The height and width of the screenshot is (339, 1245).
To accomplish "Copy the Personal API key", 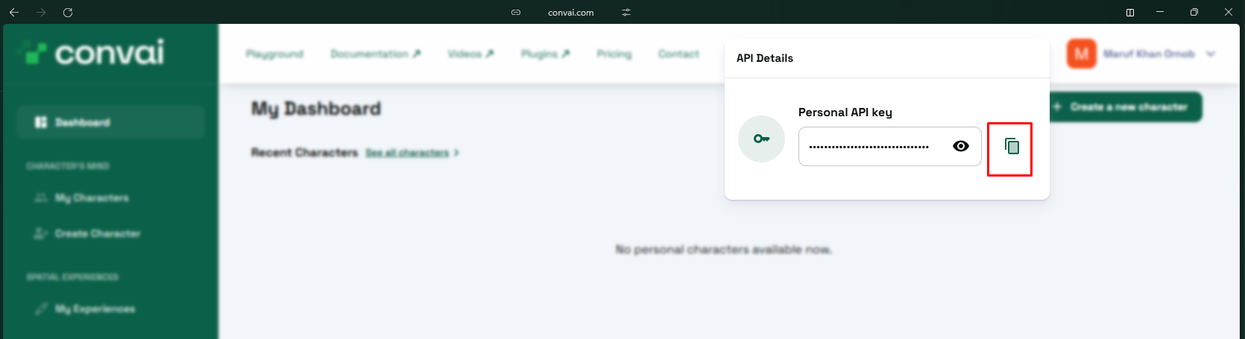I will coord(1011,147).
